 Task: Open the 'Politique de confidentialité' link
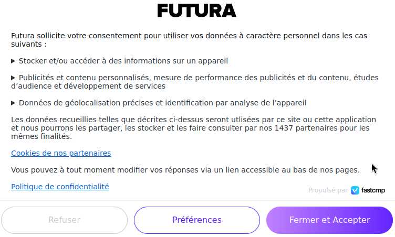60,187
